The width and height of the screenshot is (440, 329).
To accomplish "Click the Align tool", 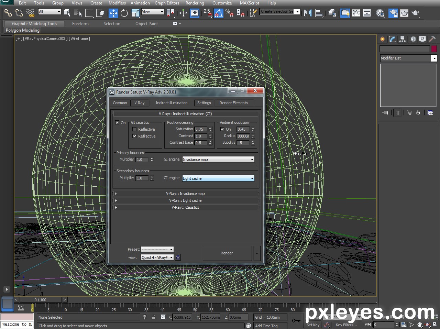I will click(319, 13).
